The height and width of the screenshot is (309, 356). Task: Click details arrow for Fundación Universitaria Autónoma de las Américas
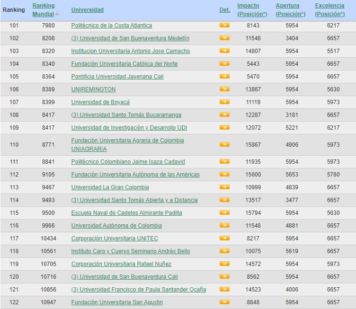[x=224, y=174]
